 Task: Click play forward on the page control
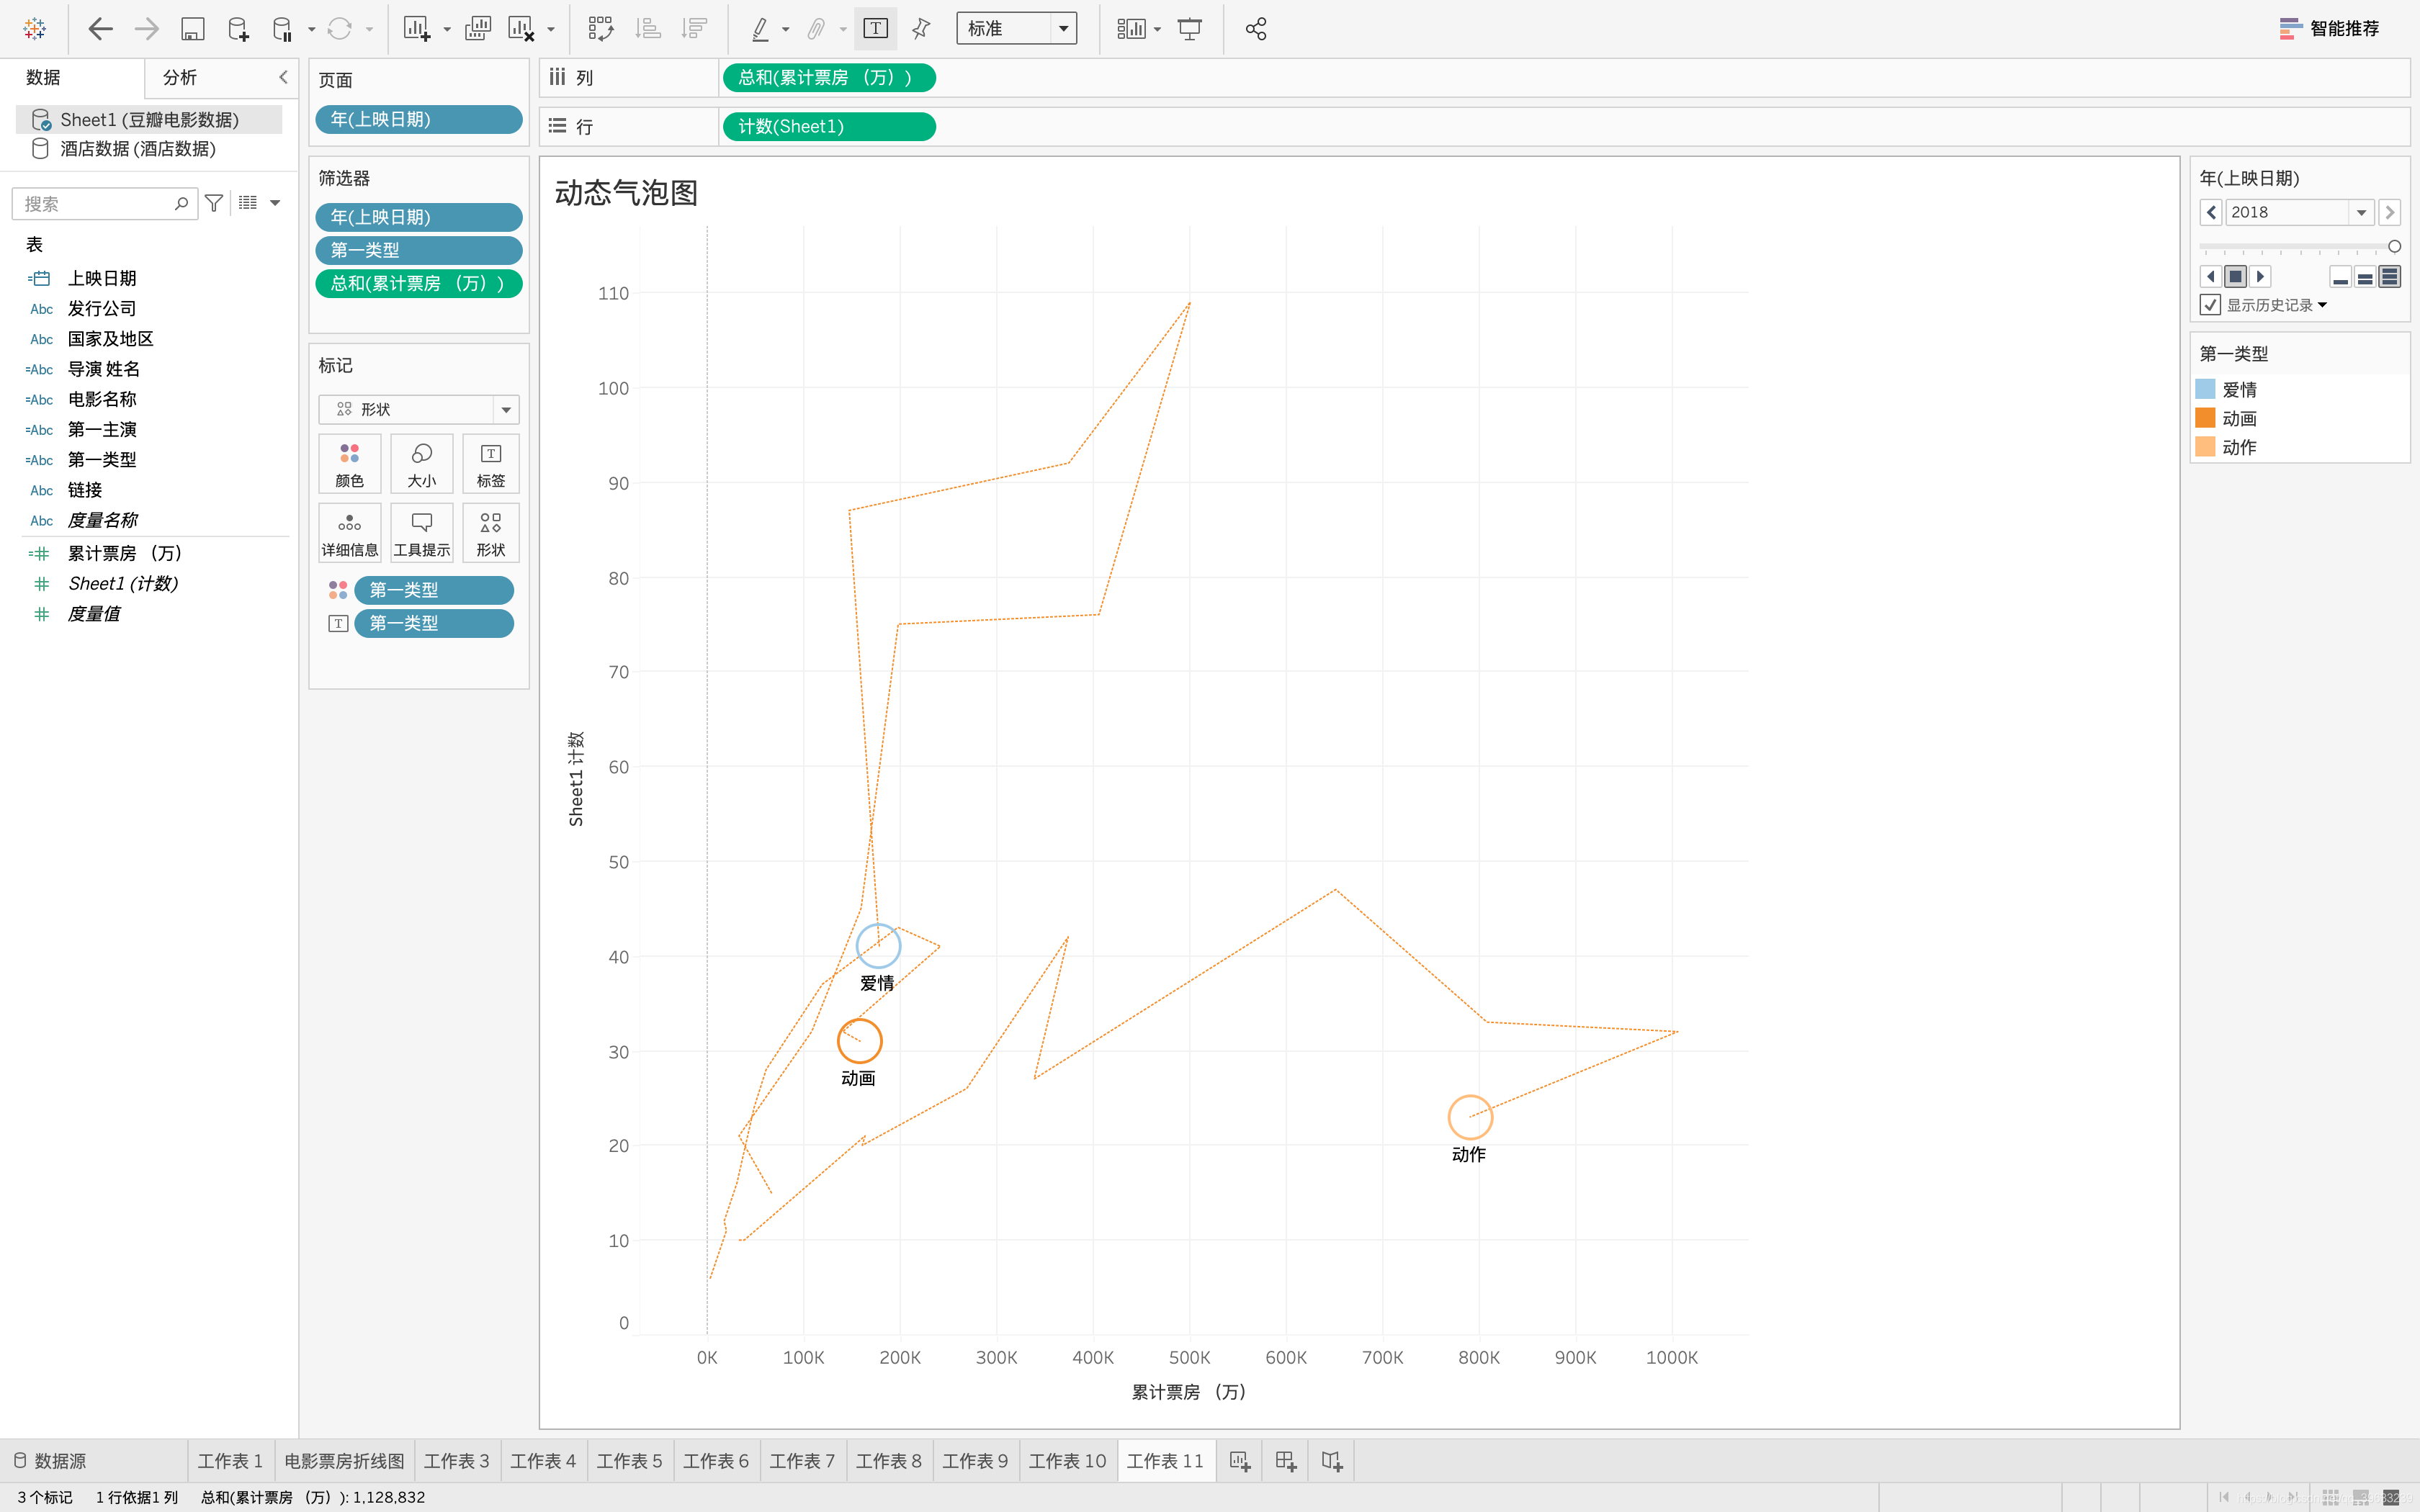click(x=2260, y=277)
